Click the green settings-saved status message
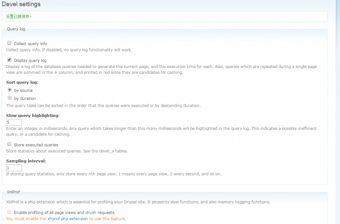340x224 pixels. point(164,17)
